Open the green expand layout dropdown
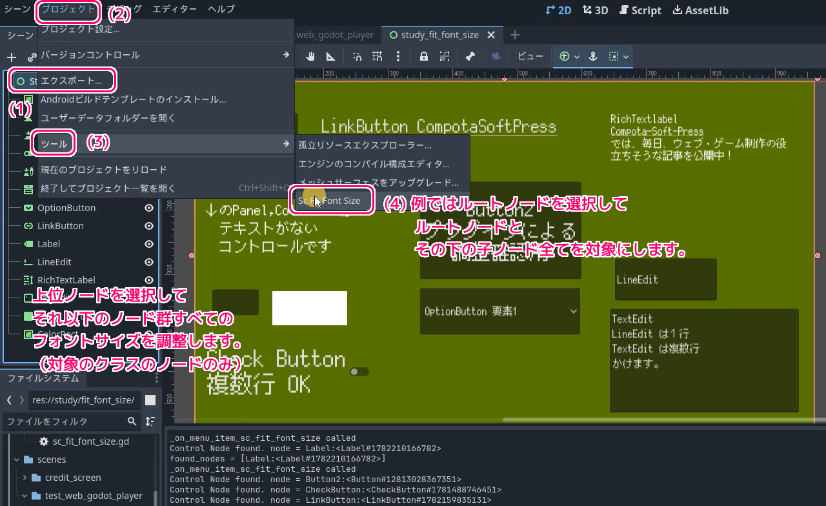 tap(569, 56)
